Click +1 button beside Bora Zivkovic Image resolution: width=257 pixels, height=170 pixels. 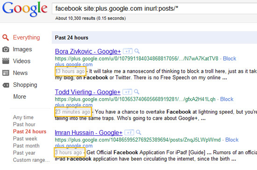(128, 51)
